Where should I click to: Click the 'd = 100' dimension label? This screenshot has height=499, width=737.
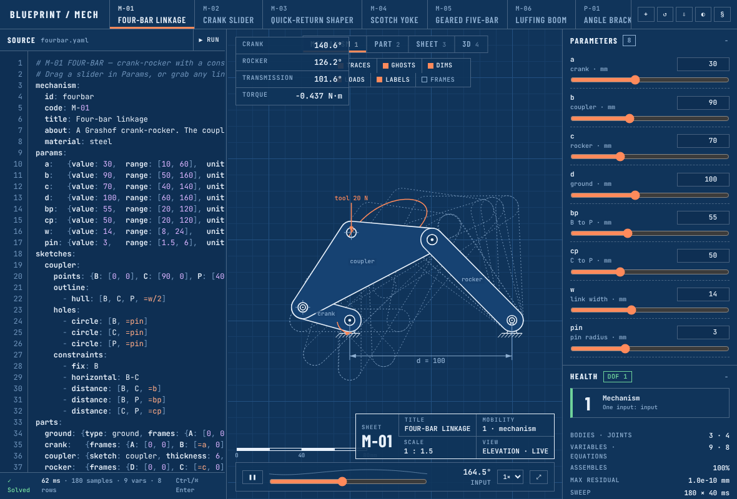point(430,361)
